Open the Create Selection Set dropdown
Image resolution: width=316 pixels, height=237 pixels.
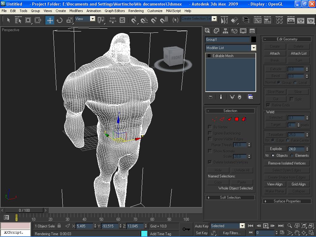tap(214, 19)
